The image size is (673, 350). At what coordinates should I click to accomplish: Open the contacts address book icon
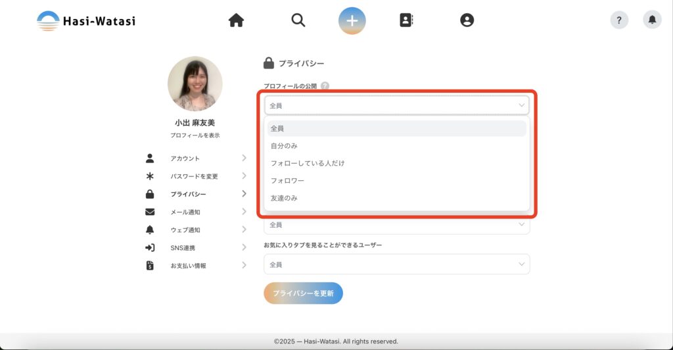(x=406, y=20)
